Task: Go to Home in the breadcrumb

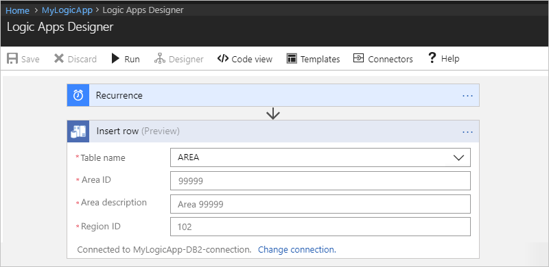Action: point(18,10)
